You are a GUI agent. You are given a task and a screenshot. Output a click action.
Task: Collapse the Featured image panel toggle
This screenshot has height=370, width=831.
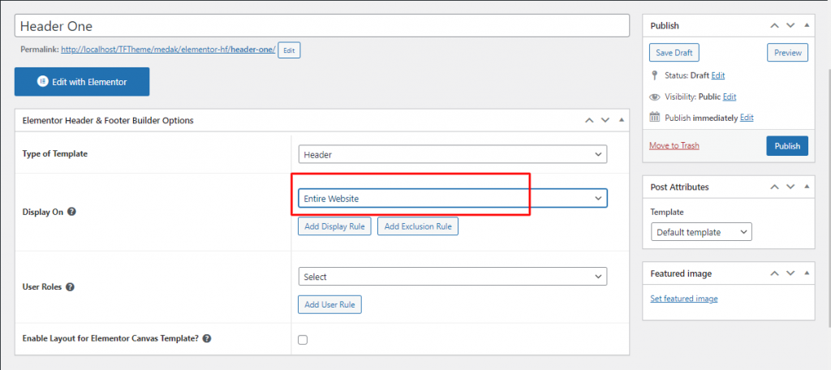tap(806, 273)
